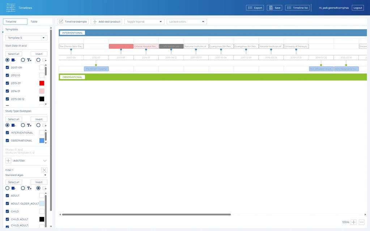Expand the Toggle legend dropdown
Viewport: 370px width, 231px height.
pyautogui.click(x=144, y=22)
